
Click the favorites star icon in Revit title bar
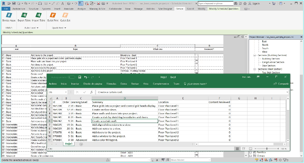[245, 3]
